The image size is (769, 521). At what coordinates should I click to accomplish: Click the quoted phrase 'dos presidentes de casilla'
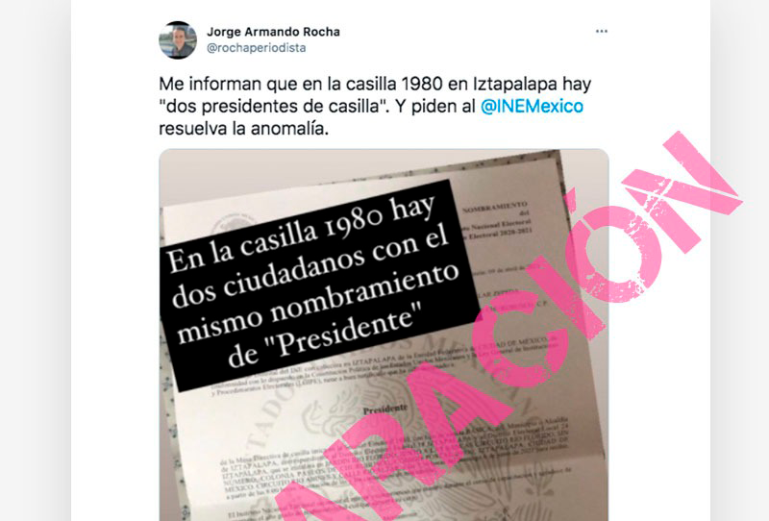[x=272, y=107]
